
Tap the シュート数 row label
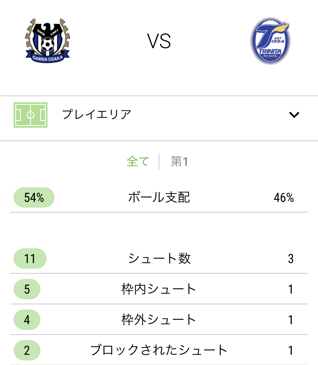point(159,259)
